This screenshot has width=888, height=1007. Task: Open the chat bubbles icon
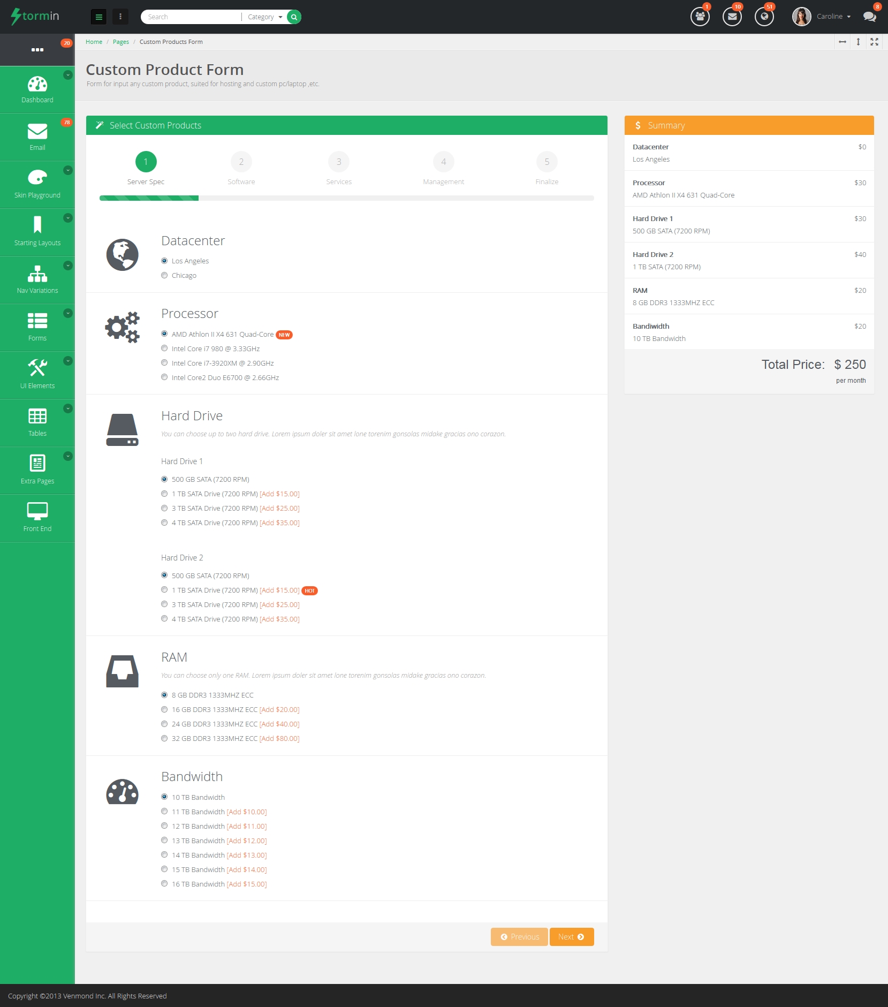point(869,17)
